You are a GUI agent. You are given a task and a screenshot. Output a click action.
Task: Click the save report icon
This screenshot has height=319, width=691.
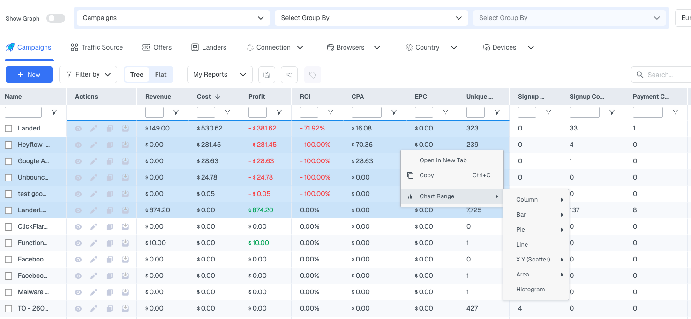[x=267, y=75]
